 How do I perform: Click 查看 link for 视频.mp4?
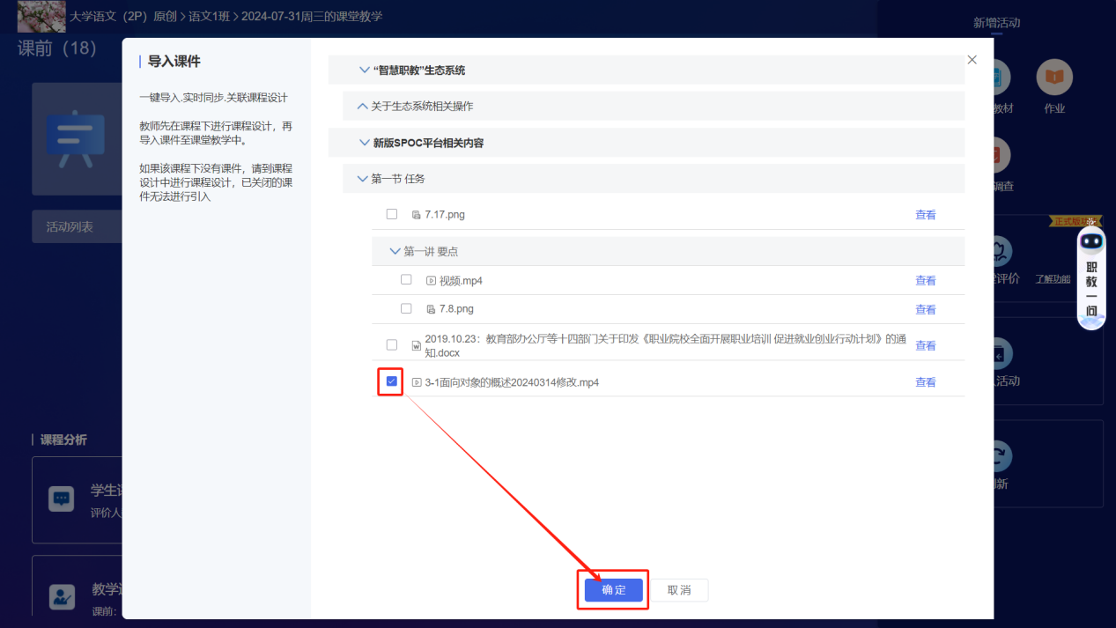point(925,281)
